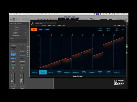Open the Apple menu

[x=11, y=14]
